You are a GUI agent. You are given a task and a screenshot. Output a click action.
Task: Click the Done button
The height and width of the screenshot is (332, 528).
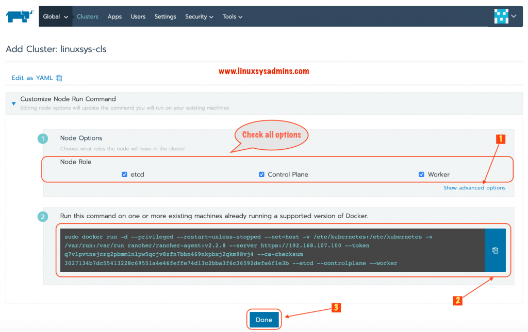264,320
